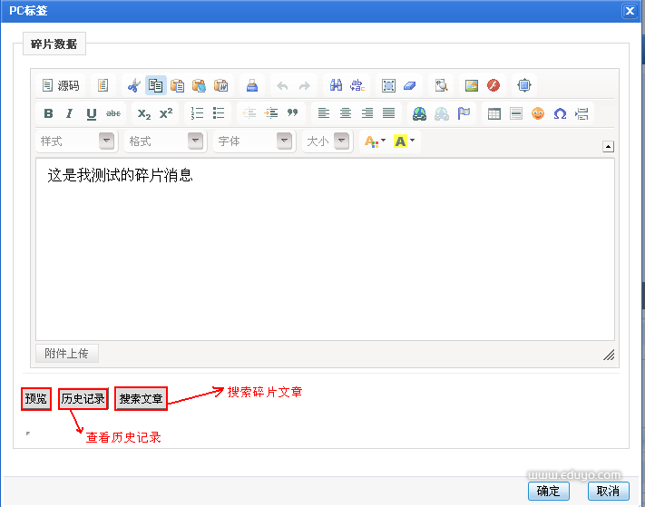Click inside the editor text area
This screenshot has height=507, width=645.
(324, 254)
